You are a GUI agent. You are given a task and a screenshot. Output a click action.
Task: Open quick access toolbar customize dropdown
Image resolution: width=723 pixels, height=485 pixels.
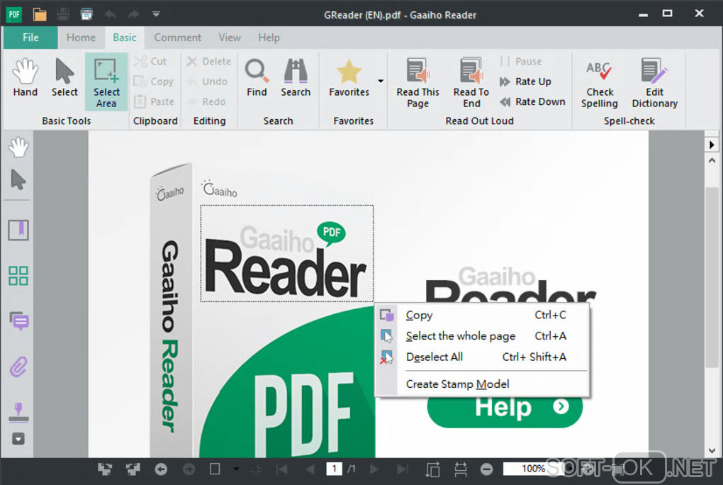[157, 14]
